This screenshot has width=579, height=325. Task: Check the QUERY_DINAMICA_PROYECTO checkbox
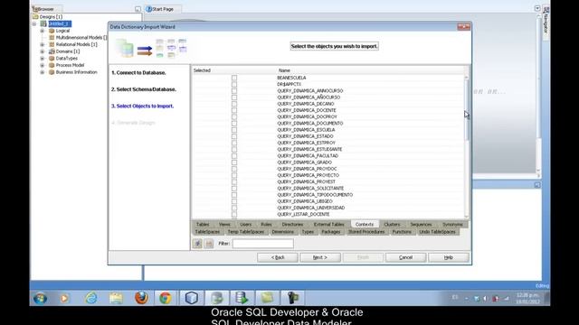point(234,175)
